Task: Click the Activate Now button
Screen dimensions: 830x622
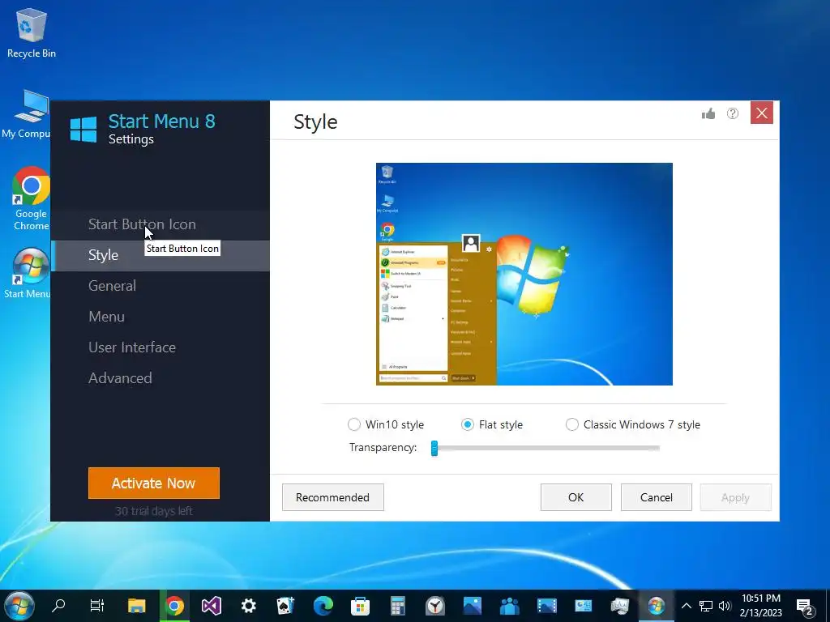Action: (x=153, y=483)
